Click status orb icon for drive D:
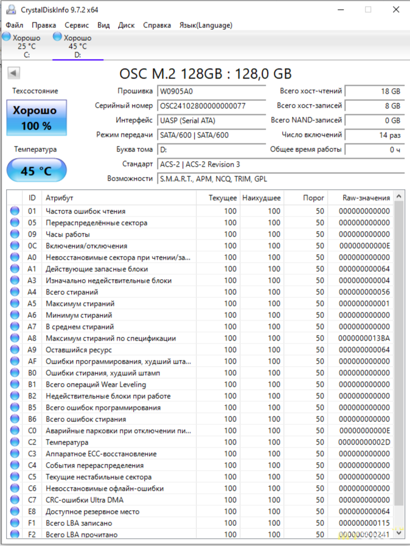Image resolution: width=410 pixels, height=546 pixels. click(58, 38)
